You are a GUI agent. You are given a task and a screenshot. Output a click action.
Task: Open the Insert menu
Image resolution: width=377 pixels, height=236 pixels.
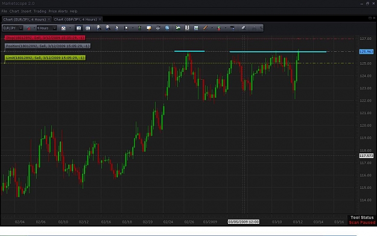[x=26, y=11]
